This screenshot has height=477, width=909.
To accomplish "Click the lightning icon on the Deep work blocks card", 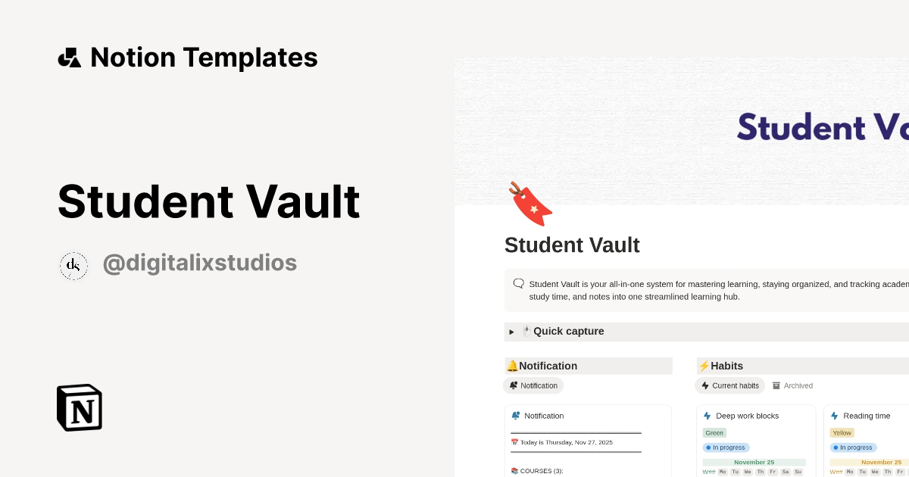I will coord(707,416).
